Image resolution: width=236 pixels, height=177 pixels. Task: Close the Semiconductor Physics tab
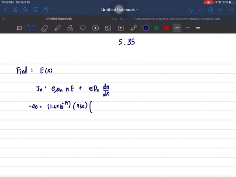click(x=121, y=19)
